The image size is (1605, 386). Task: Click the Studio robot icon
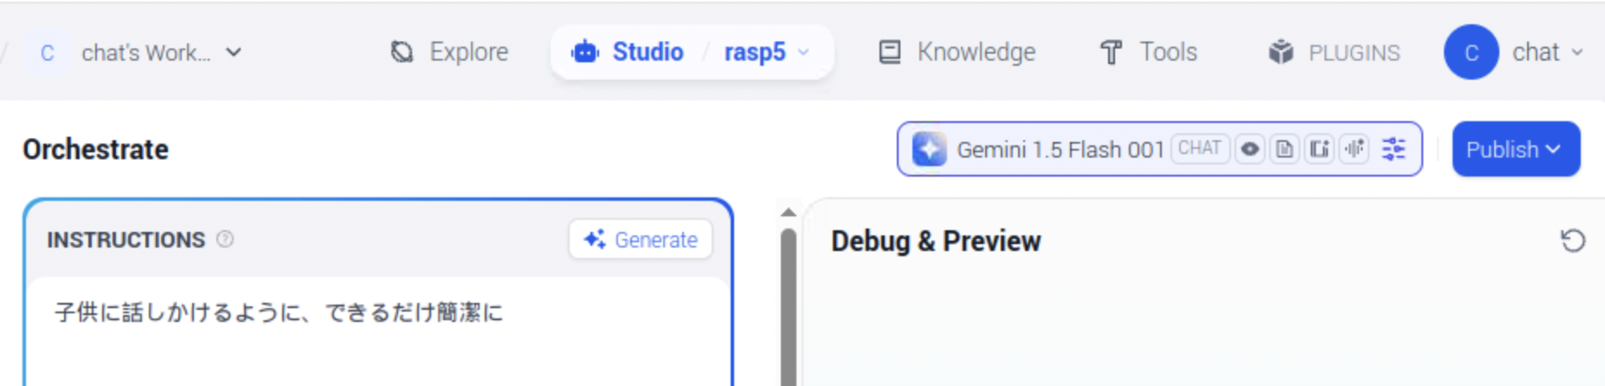585,52
